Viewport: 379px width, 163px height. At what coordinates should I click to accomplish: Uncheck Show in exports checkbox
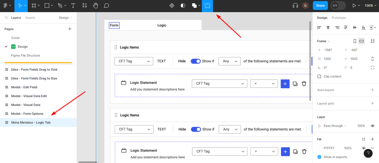coord(319,157)
